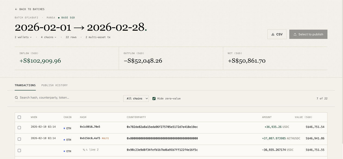Go back to batches link

pos(32,9)
